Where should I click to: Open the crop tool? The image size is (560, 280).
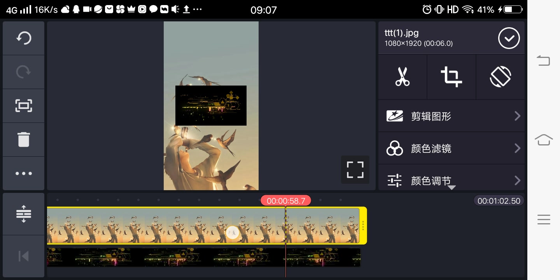[x=451, y=77]
